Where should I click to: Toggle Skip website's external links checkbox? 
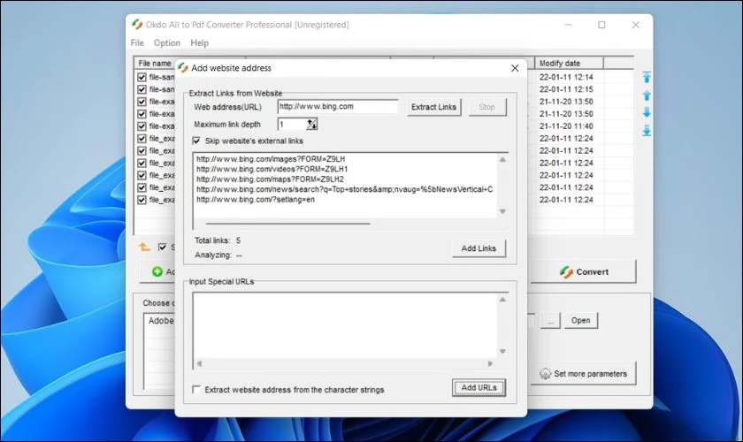click(196, 141)
